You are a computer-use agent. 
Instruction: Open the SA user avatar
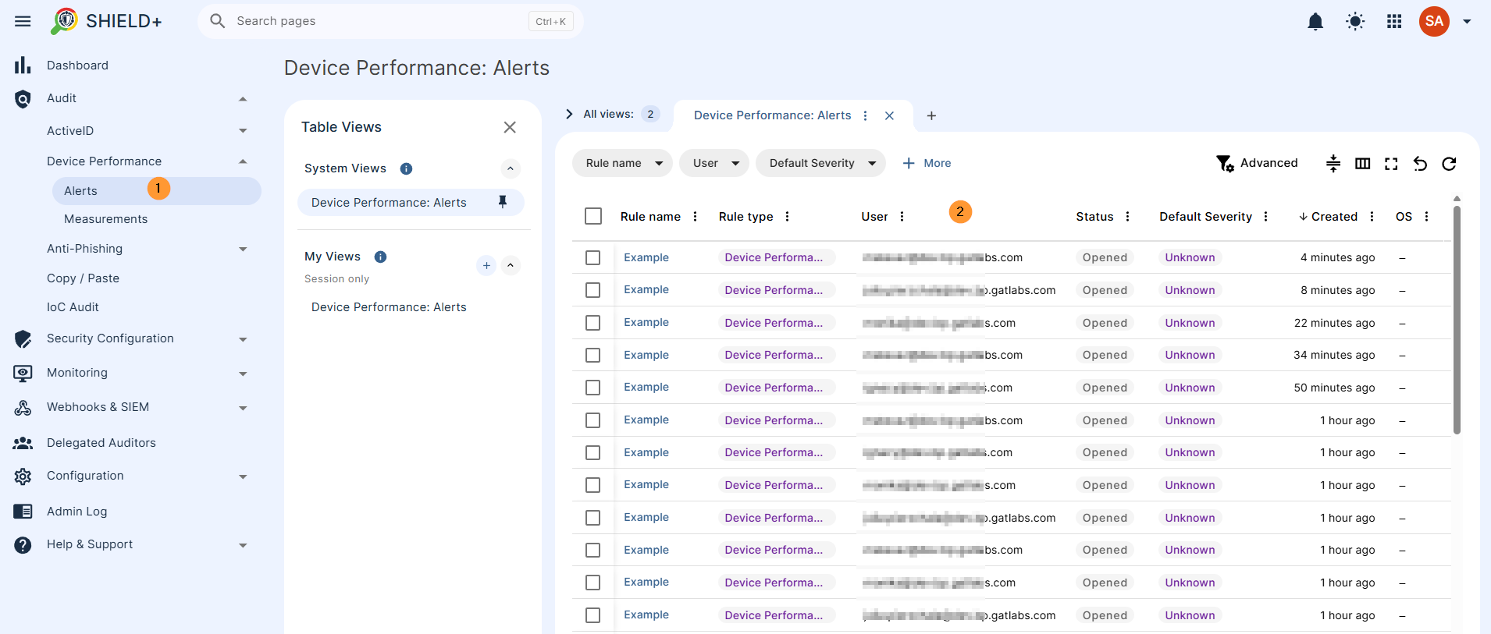1434,21
